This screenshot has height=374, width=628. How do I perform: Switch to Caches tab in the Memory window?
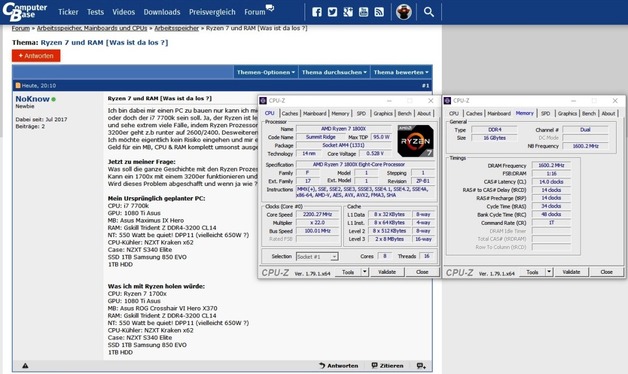474,114
